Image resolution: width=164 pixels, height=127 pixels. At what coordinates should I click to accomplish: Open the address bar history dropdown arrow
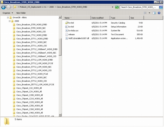click(113, 7)
